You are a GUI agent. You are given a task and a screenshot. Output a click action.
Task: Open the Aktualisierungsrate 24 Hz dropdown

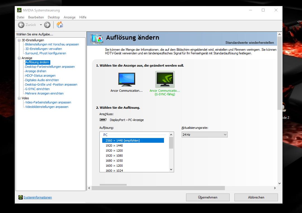pyautogui.click(x=204, y=135)
